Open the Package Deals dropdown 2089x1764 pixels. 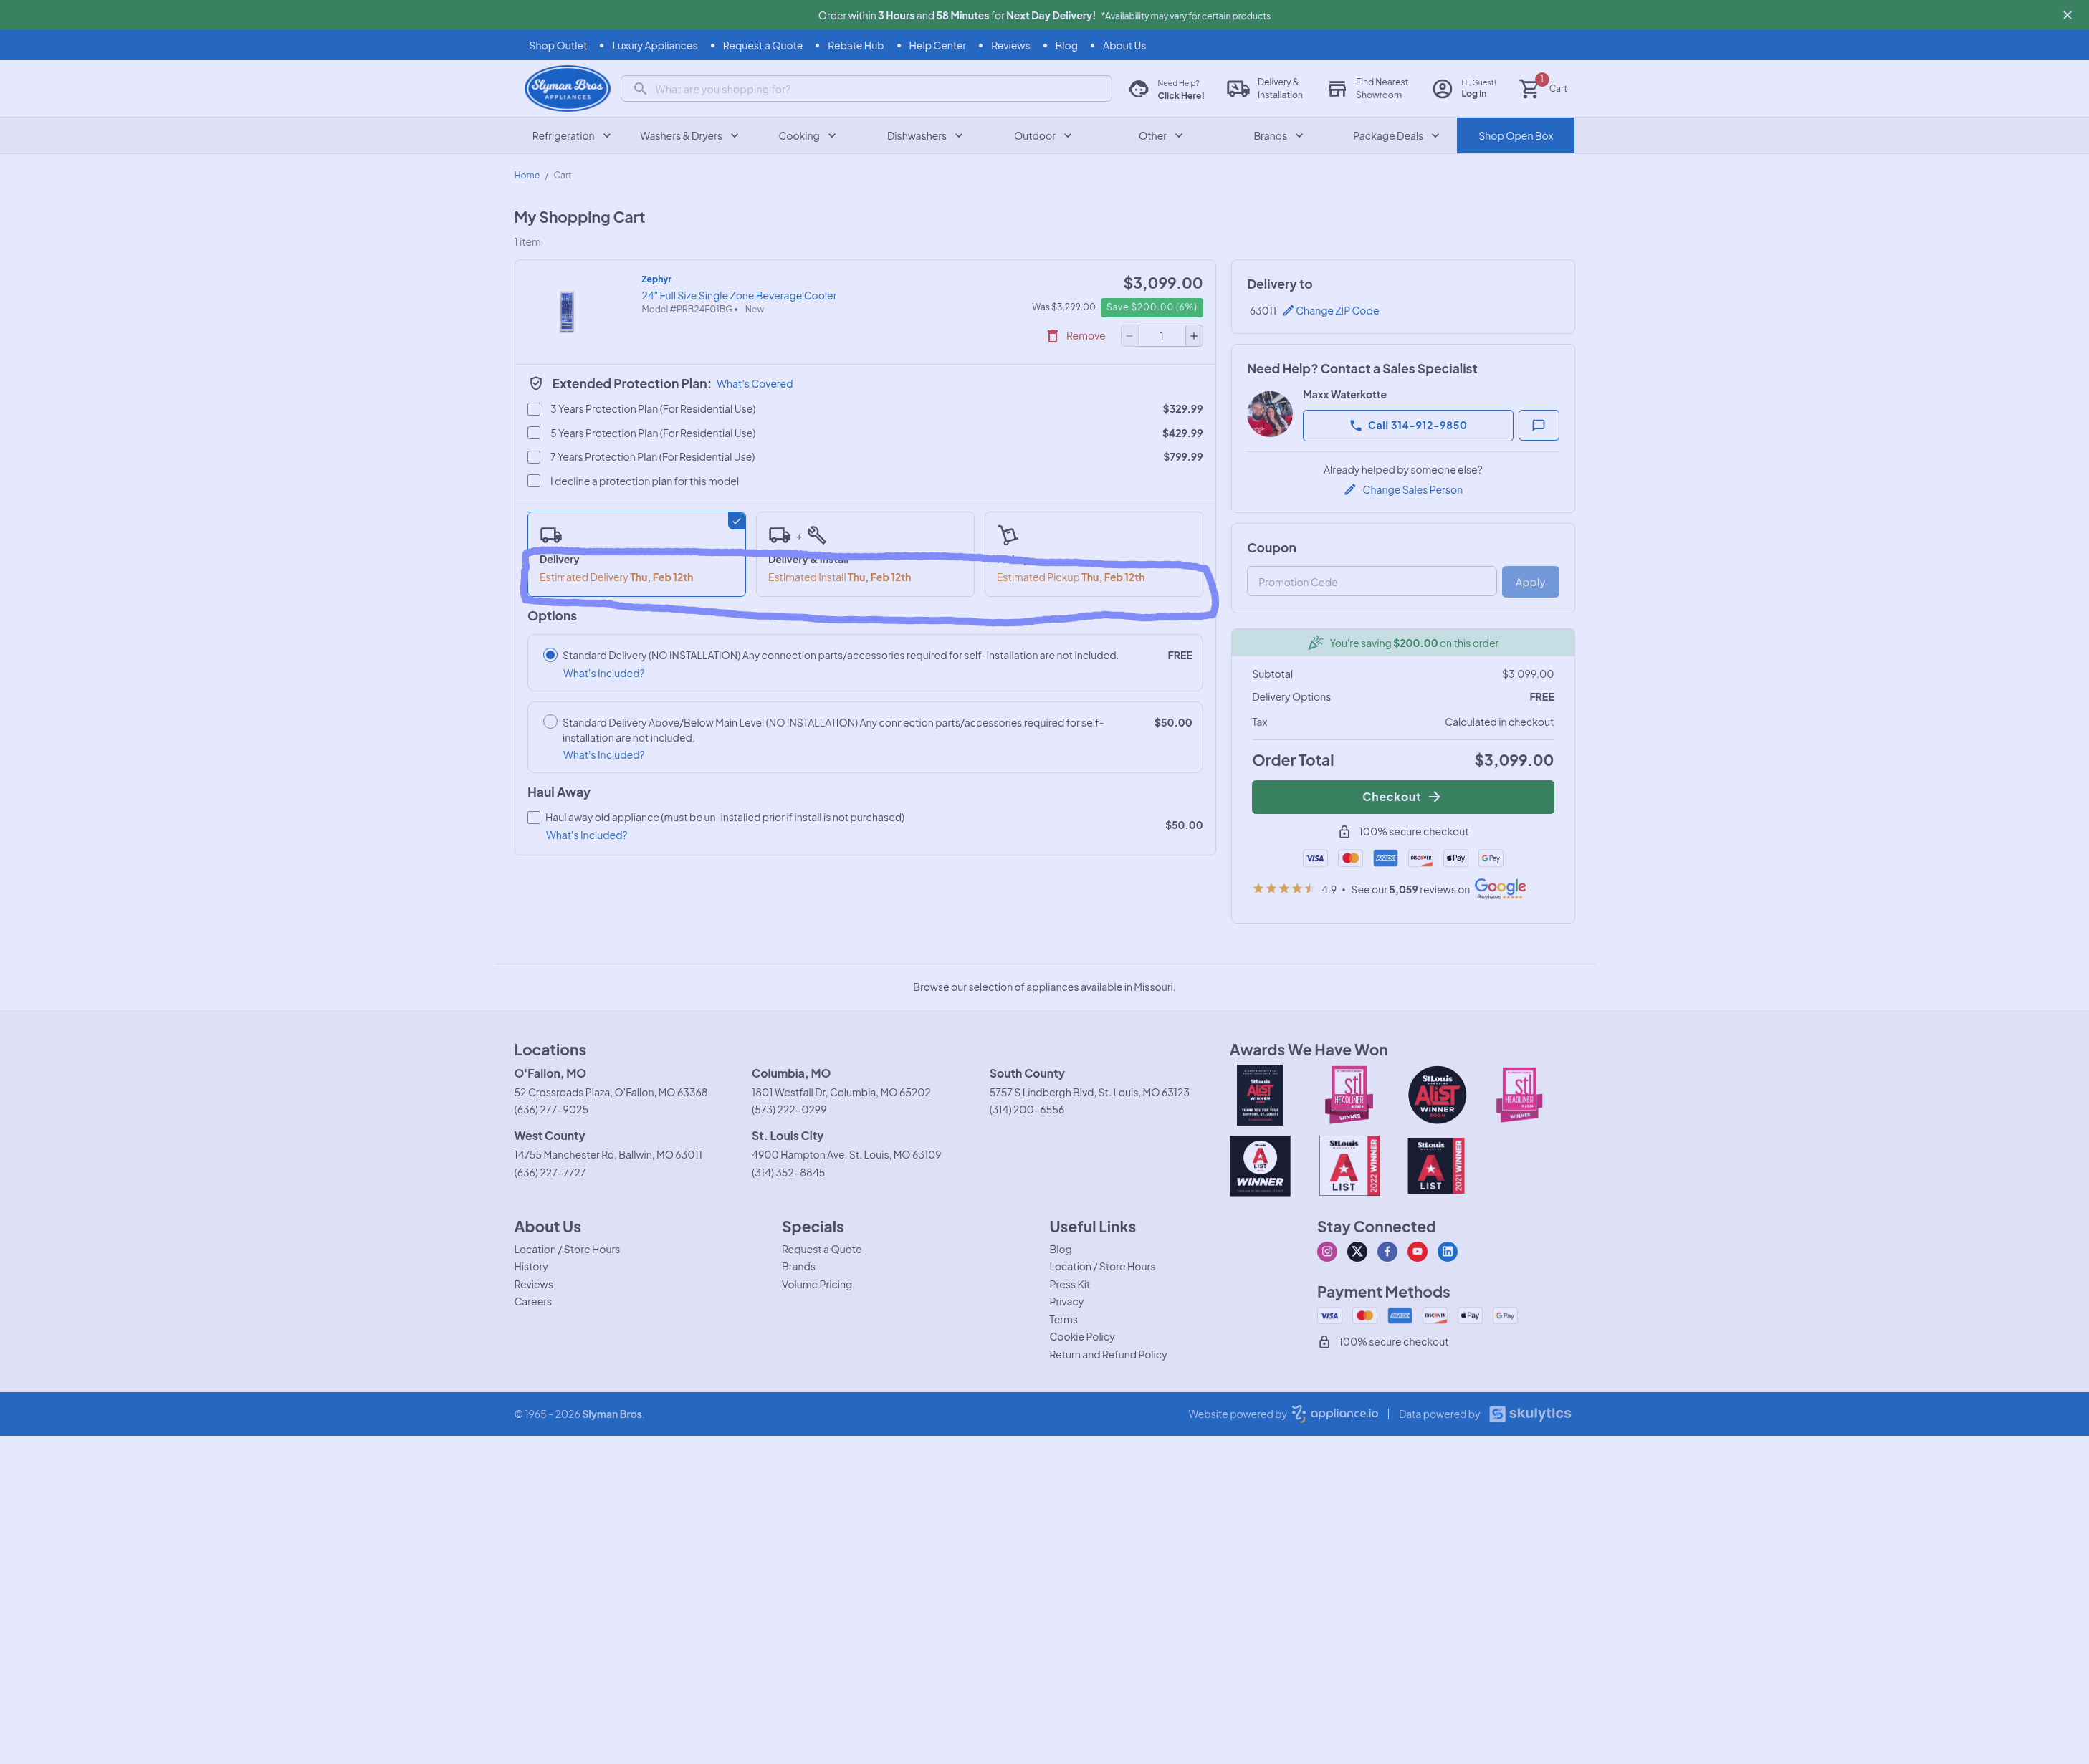tap(1395, 136)
